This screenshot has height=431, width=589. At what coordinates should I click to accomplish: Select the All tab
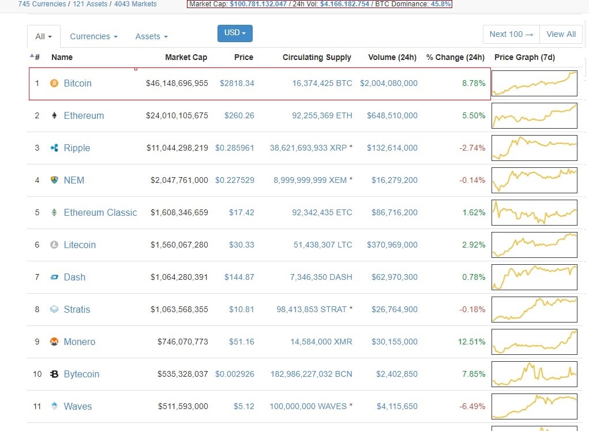tap(43, 36)
